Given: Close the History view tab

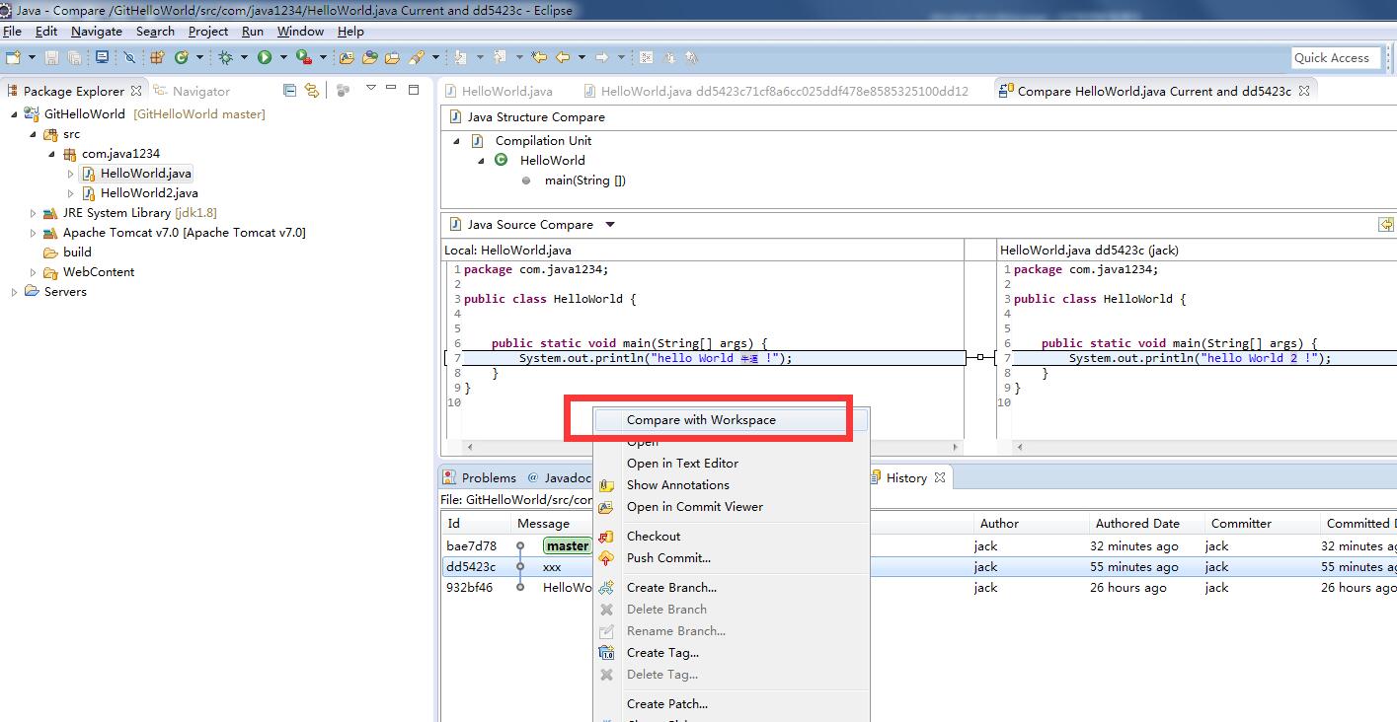Looking at the screenshot, I should pyautogui.click(x=940, y=477).
